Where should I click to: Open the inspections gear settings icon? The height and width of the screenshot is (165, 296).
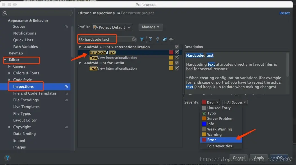(172, 39)
